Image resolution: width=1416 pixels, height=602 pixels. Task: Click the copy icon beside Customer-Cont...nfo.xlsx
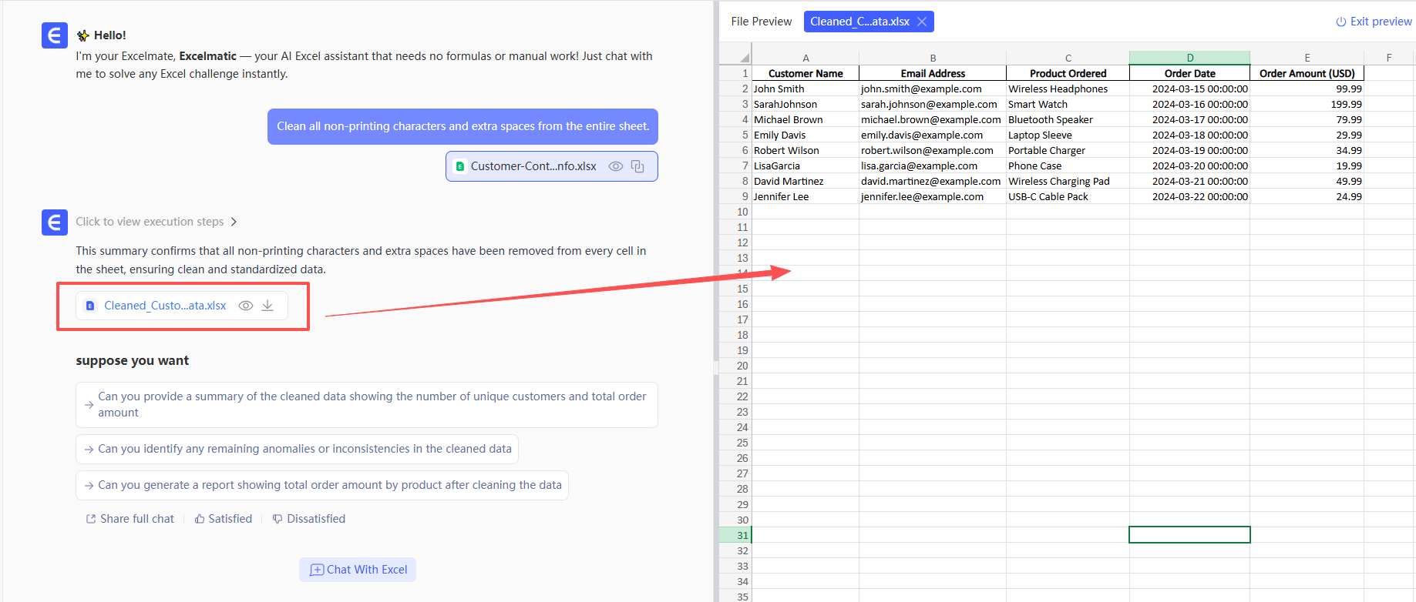(x=637, y=166)
